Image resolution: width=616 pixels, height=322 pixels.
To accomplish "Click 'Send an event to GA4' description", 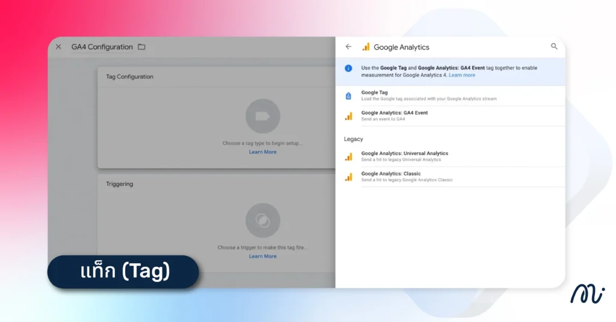I will [383, 119].
